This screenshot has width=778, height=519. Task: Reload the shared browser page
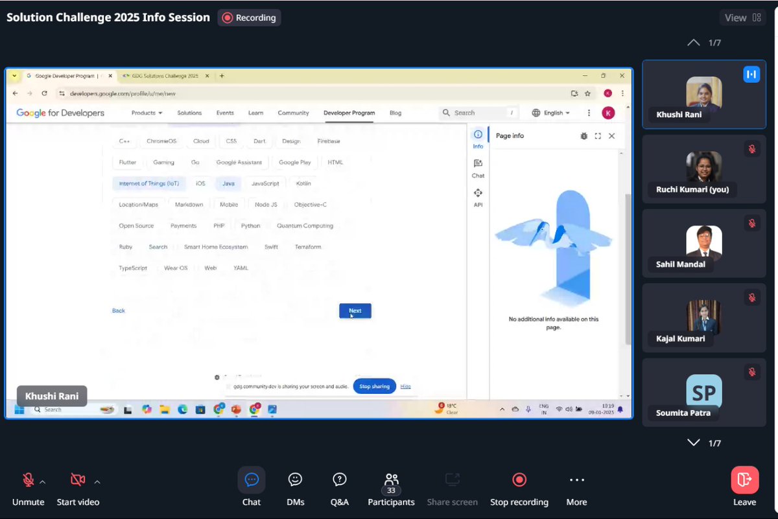click(44, 93)
